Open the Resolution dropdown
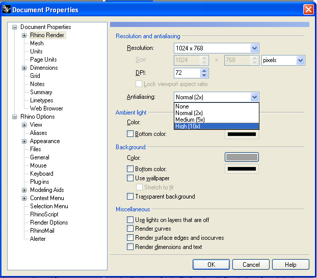 [254, 48]
